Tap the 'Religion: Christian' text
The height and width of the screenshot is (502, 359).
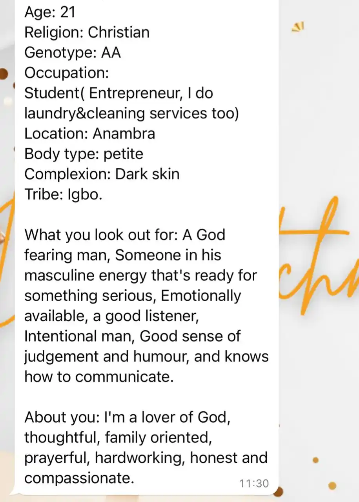coord(87,32)
